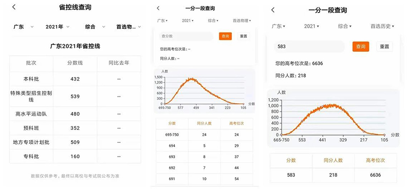Click the physics score distribution chart
408x190 pixels.
coord(205,91)
